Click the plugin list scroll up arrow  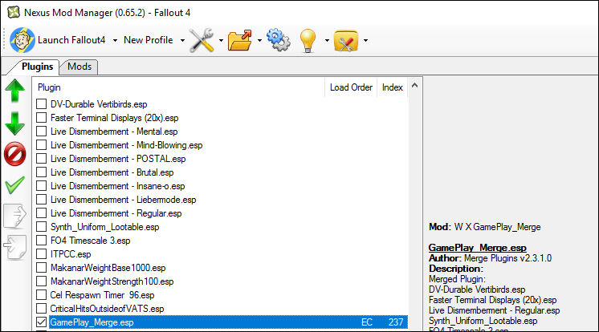(415, 86)
